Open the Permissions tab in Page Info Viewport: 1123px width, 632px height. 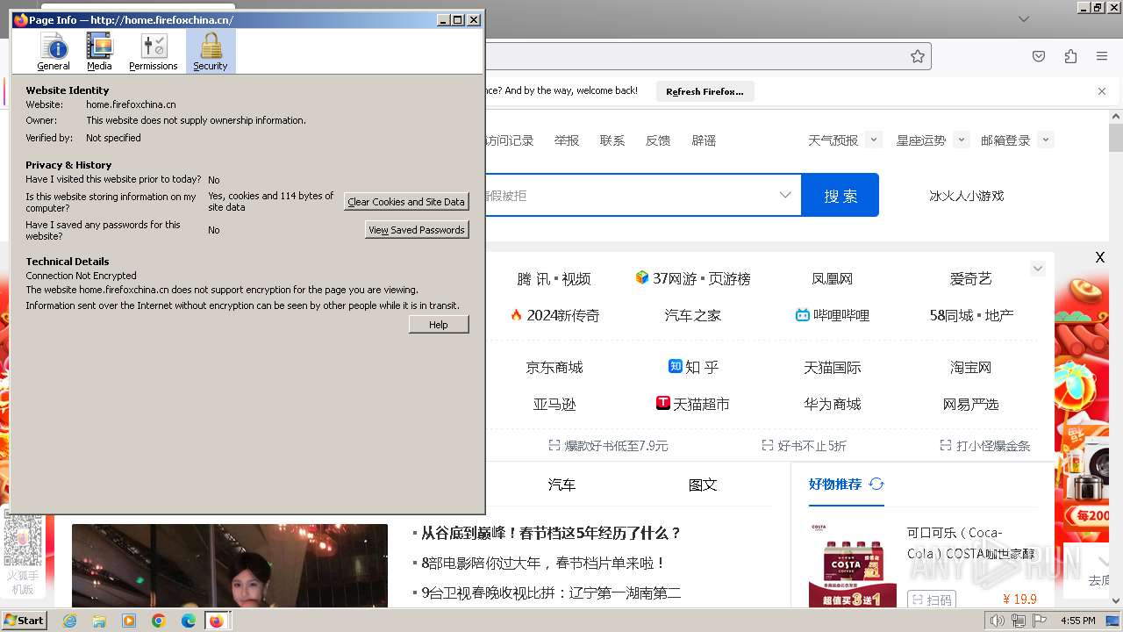pyautogui.click(x=154, y=52)
